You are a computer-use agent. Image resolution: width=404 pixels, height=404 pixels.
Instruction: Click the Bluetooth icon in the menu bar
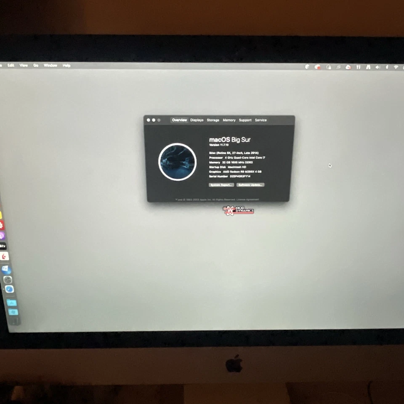click(x=387, y=67)
